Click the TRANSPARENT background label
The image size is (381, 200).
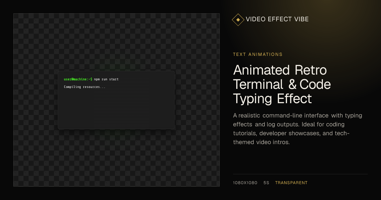[x=291, y=183]
